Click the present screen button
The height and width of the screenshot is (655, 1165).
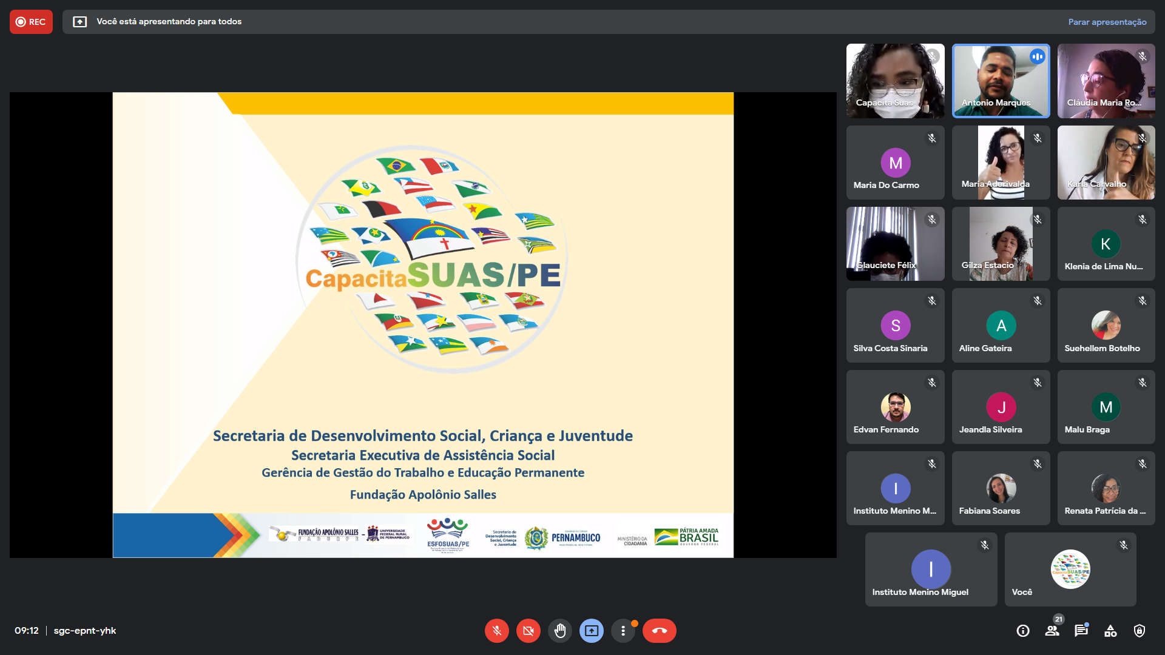click(x=591, y=631)
